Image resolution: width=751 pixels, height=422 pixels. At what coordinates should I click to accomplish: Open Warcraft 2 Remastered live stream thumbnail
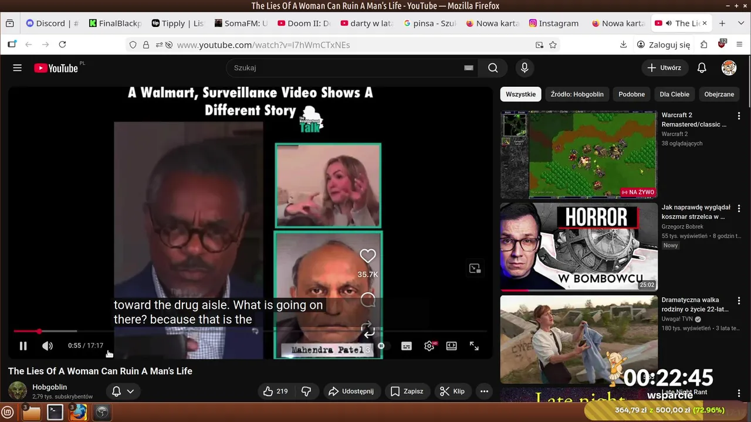pyautogui.click(x=579, y=155)
